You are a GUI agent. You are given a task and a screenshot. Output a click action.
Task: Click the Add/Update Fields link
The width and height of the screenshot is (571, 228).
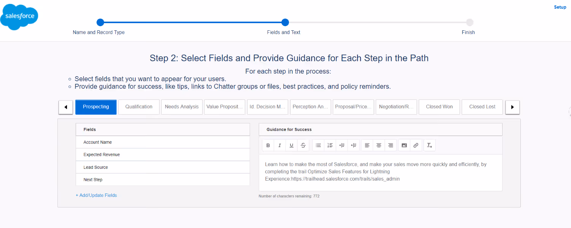pos(96,195)
